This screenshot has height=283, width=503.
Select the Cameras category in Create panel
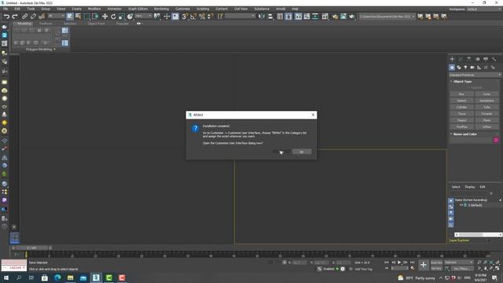472,68
